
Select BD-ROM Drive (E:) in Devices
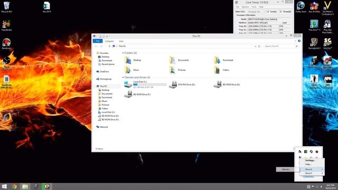pos(227,84)
